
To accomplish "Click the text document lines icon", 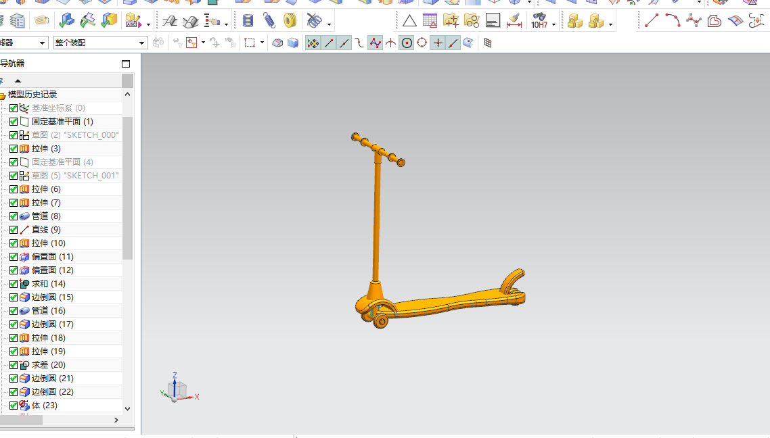I will 493,20.
